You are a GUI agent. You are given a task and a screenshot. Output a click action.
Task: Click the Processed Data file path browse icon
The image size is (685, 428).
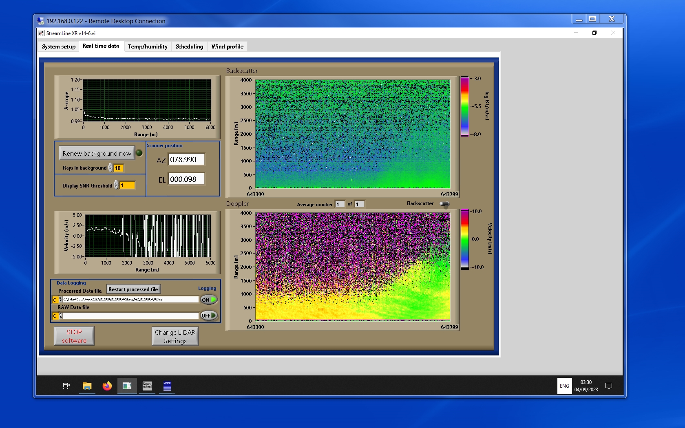click(61, 300)
